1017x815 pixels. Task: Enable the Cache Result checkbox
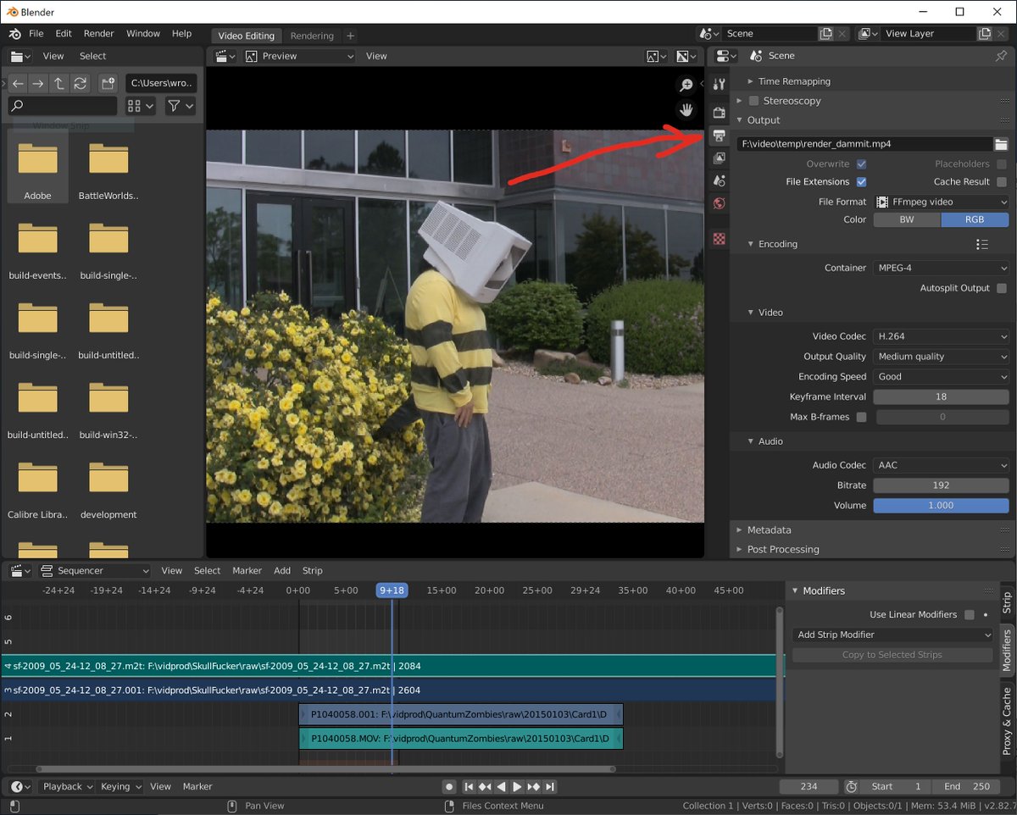point(1002,182)
